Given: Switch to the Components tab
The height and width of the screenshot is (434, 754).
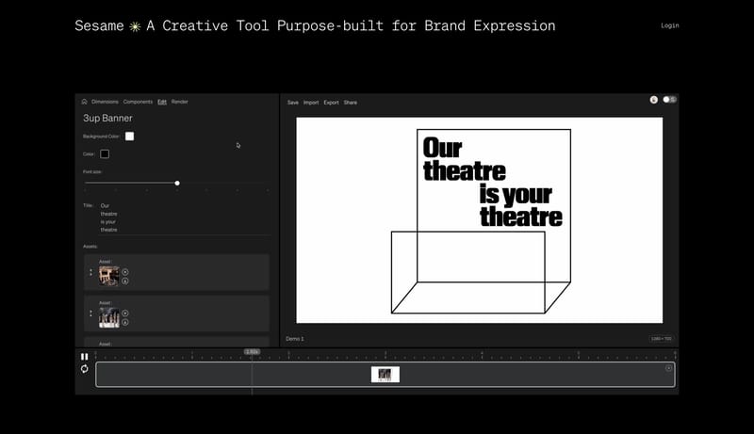Looking at the screenshot, I should (x=138, y=102).
